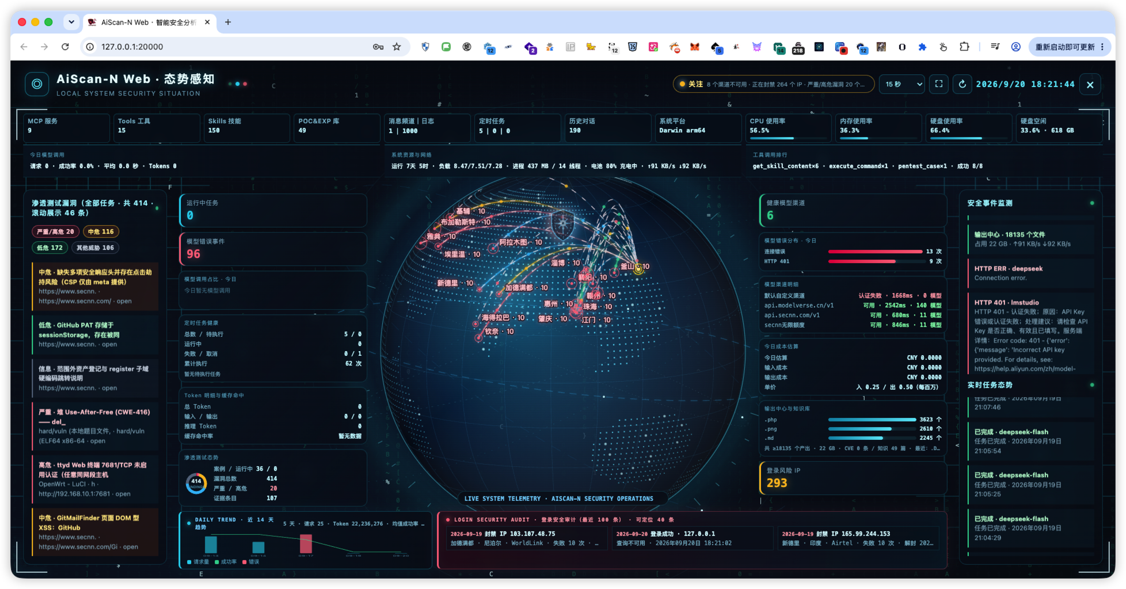Filter by 其他威胁 106 badge
The height and width of the screenshot is (589, 1126).
(95, 248)
